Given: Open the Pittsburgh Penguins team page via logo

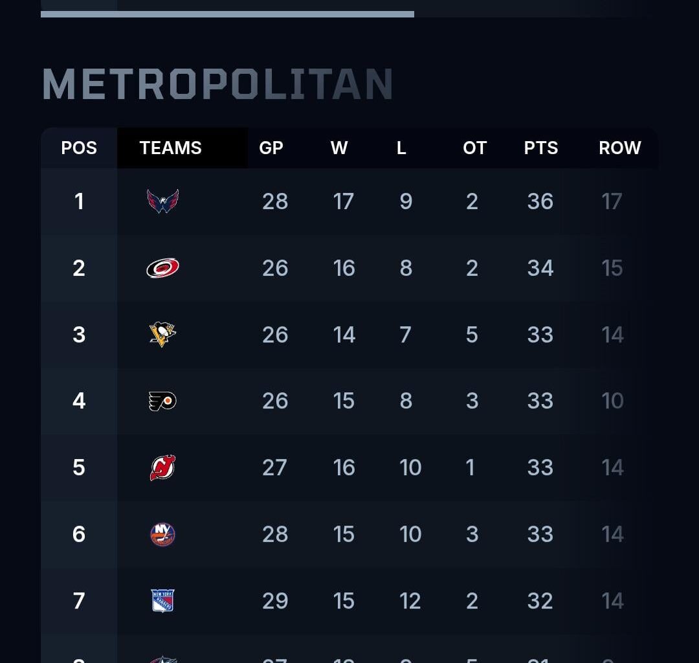Looking at the screenshot, I should click(162, 334).
